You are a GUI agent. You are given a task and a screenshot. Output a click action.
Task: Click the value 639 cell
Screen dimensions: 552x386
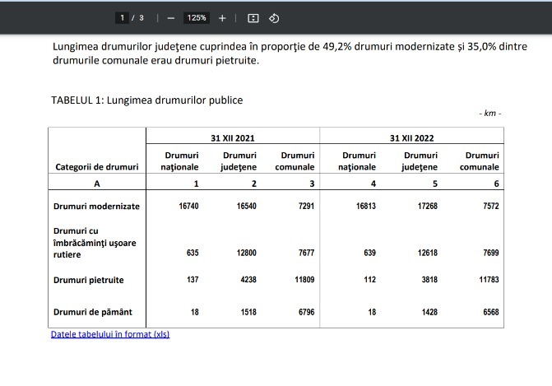pos(370,253)
